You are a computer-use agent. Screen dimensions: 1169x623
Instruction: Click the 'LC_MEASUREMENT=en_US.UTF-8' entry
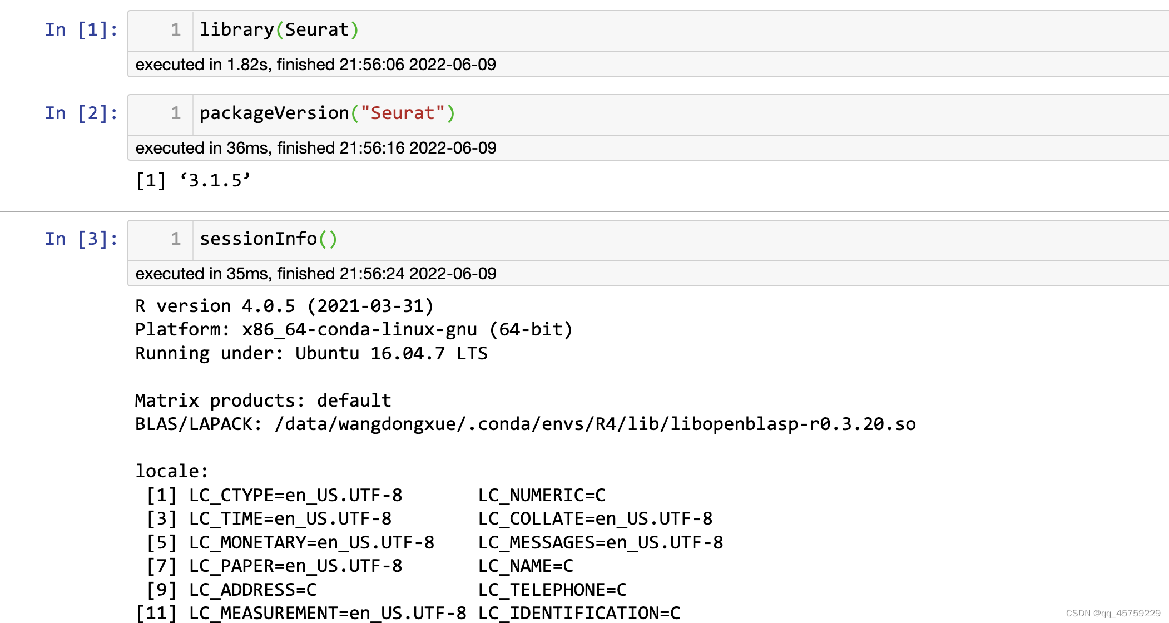(x=328, y=613)
